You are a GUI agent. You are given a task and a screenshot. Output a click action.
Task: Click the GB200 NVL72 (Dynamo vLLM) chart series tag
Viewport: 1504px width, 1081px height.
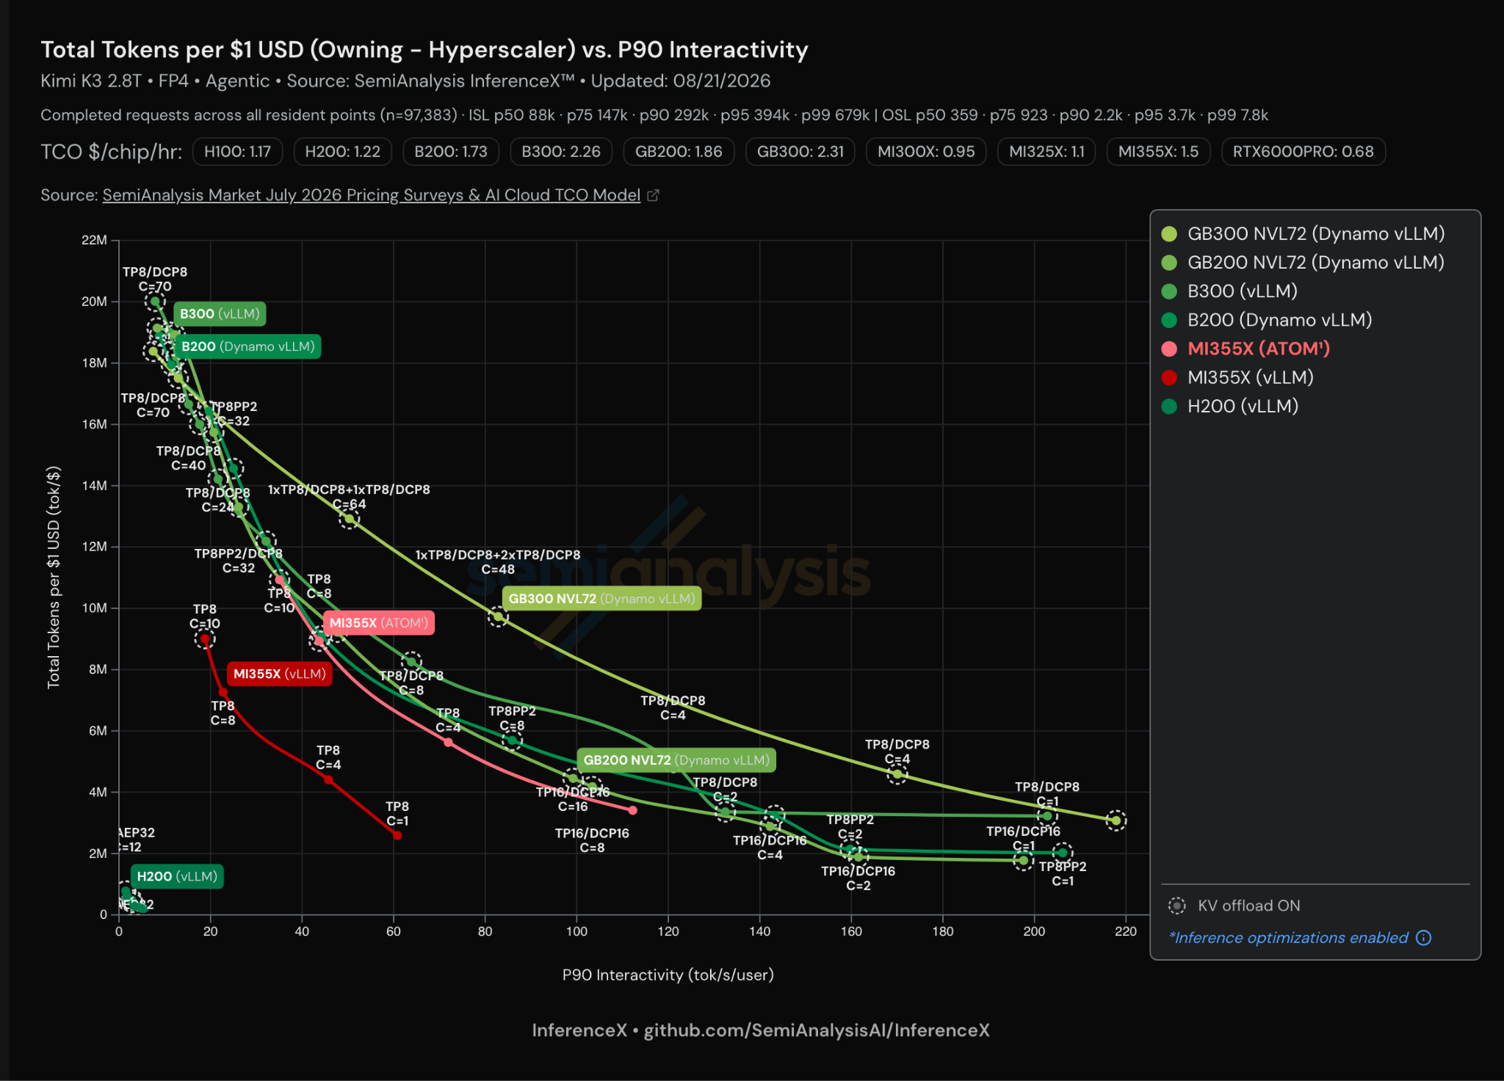click(x=676, y=760)
